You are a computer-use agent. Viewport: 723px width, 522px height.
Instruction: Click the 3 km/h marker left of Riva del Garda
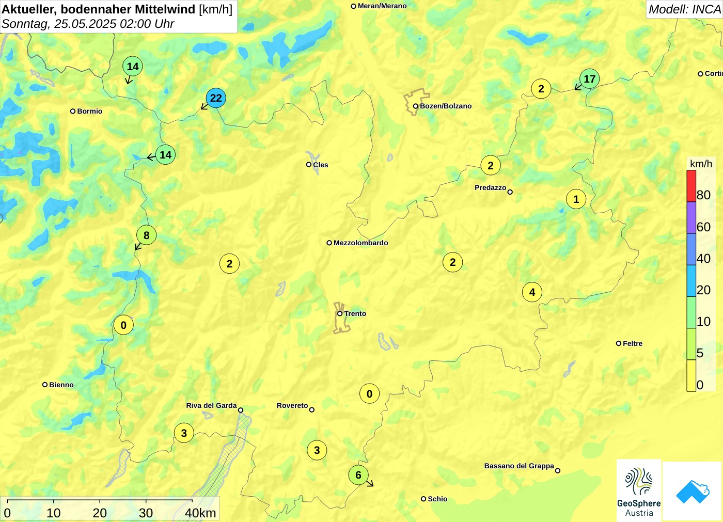184,433
